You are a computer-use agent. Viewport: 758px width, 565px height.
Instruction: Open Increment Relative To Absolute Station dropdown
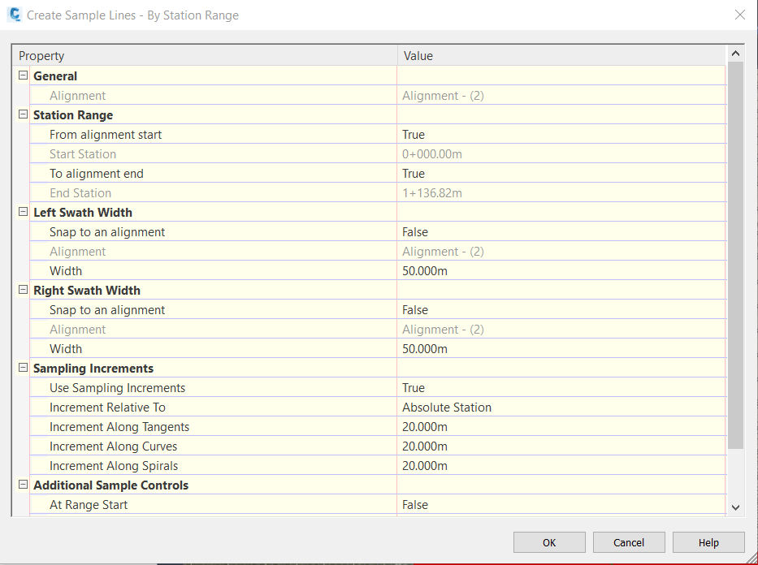click(x=561, y=407)
